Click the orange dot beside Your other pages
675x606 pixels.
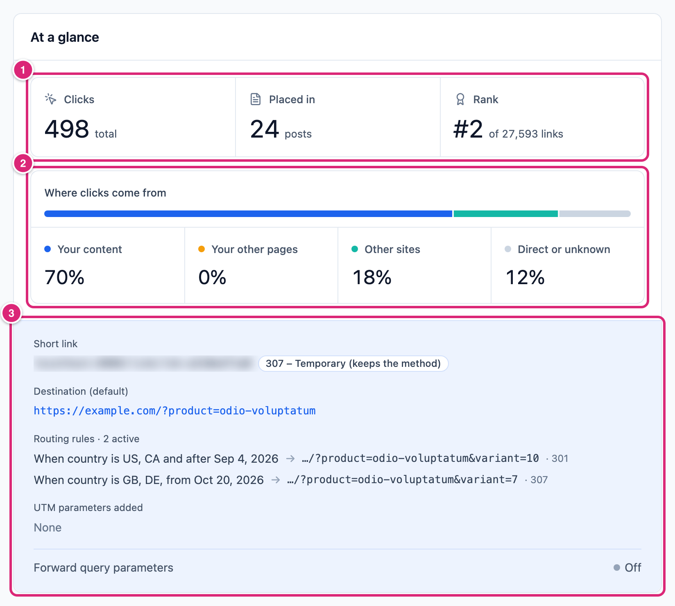202,249
